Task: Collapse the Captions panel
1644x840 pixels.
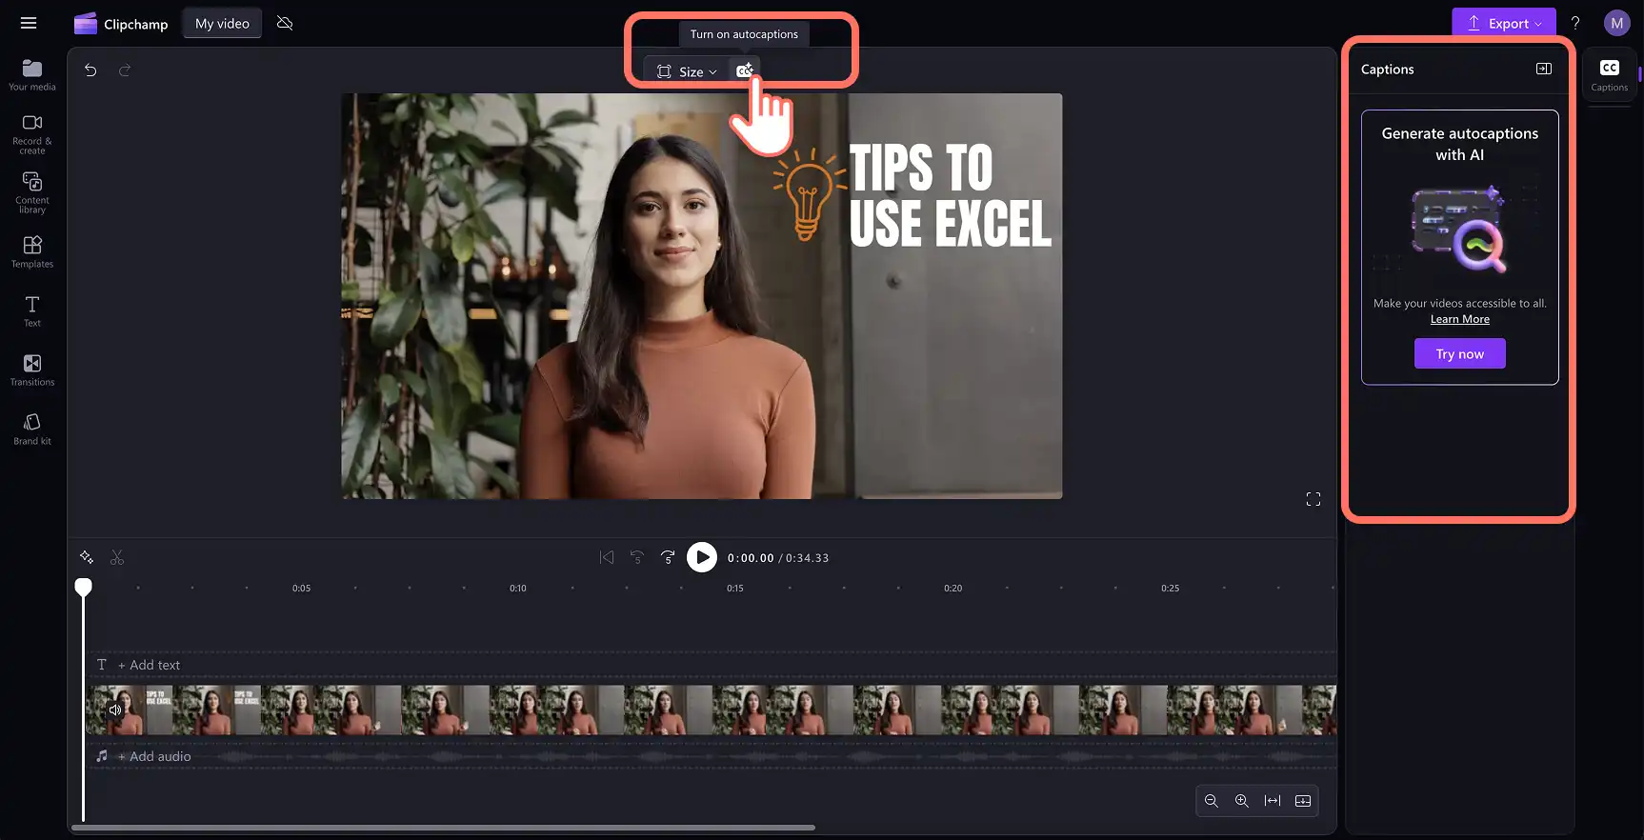Action: pyautogui.click(x=1544, y=69)
